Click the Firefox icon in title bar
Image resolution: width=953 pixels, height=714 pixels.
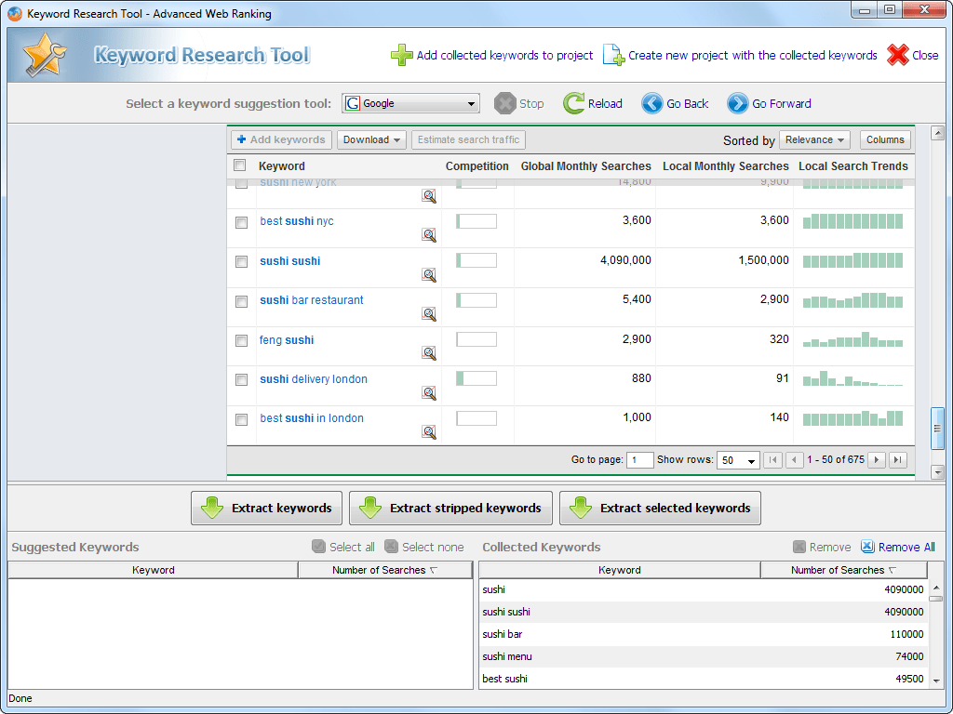click(15, 13)
